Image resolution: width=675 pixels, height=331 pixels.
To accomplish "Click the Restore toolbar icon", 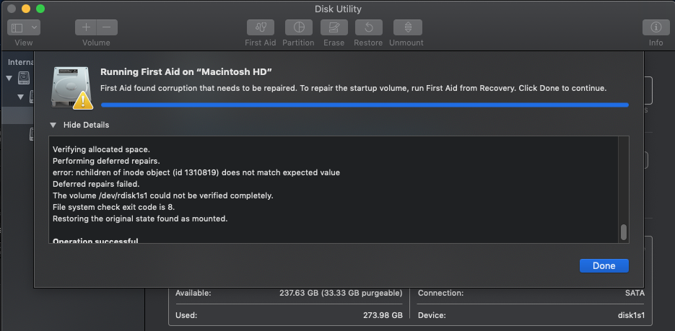I will coord(368,27).
